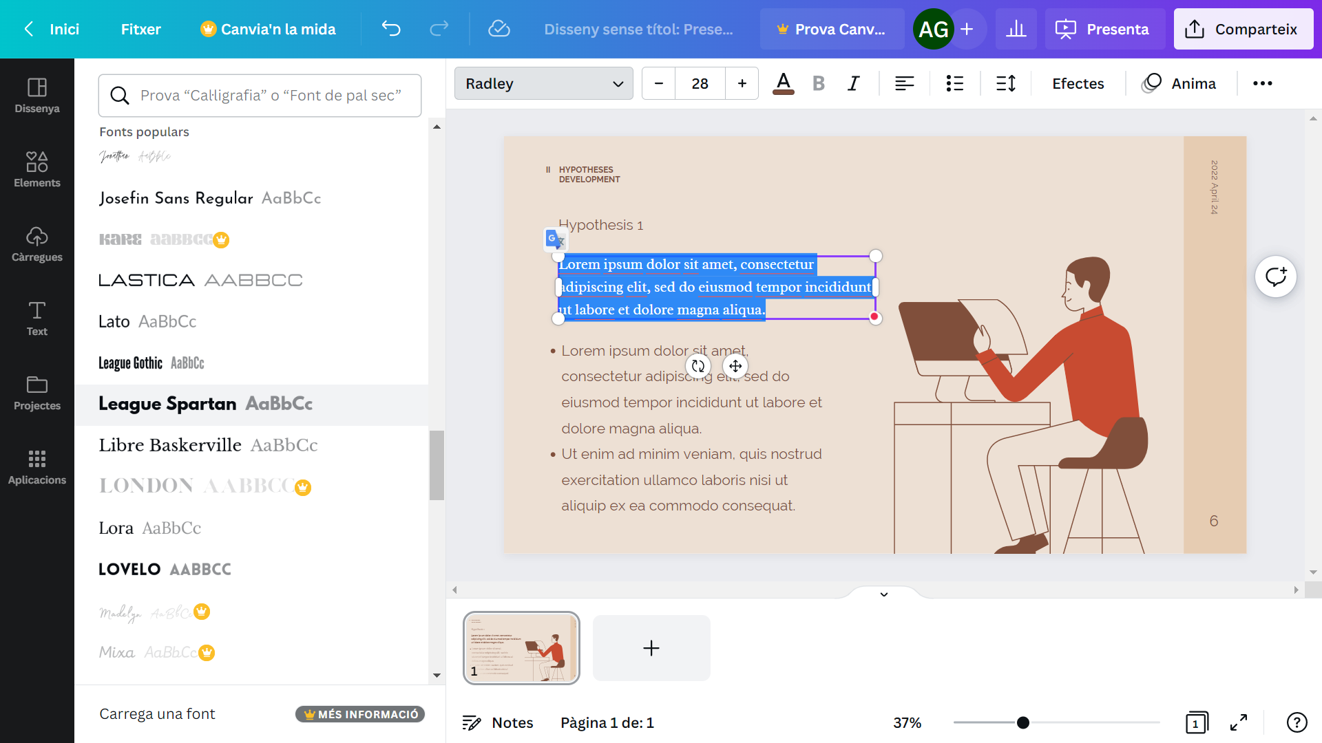Open the more options ellipsis menu
Screen dimensions: 1322x743
(1262, 83)
